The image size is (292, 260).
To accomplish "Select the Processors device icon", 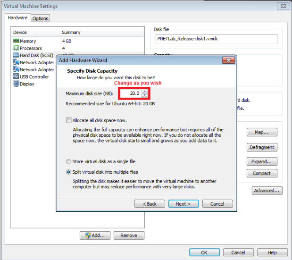I will 16,48.
